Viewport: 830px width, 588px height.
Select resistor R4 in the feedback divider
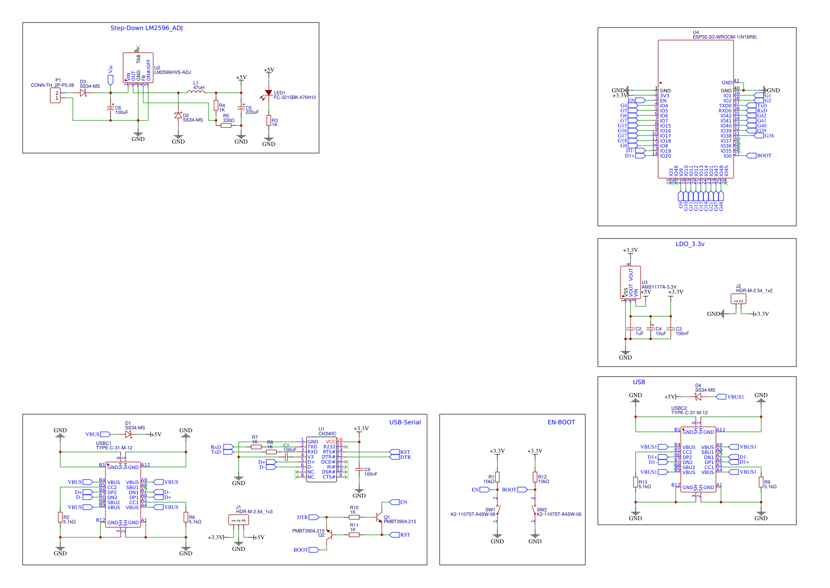(216, 105)
